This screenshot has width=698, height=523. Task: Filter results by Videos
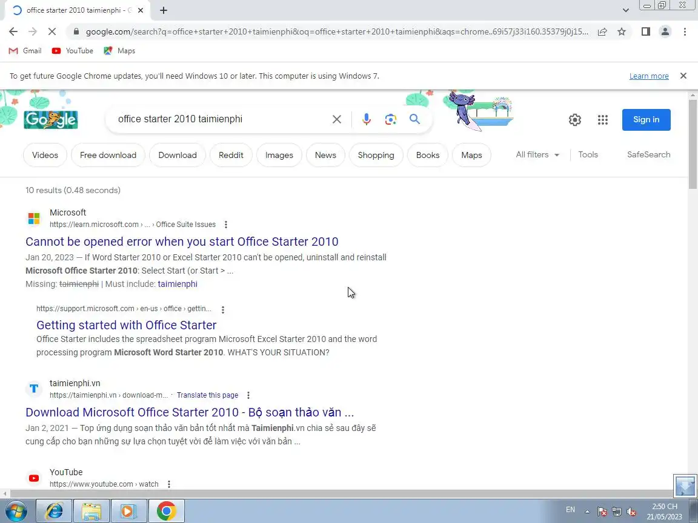tap(45, 155)
